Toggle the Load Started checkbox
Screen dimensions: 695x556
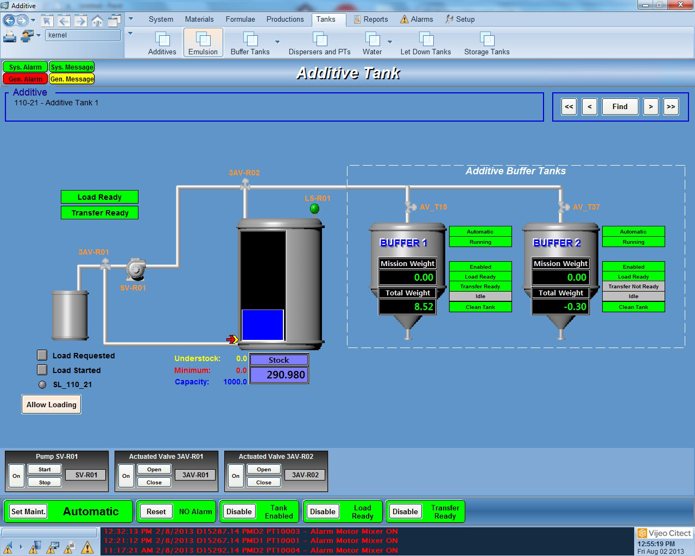pos(42,370)
